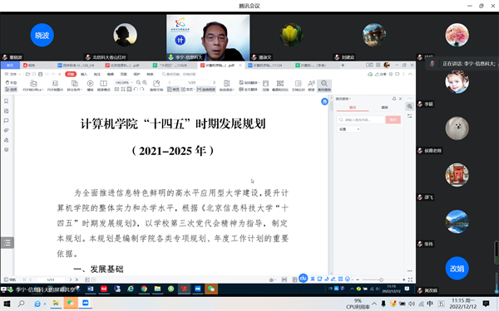This screenshot has width=499, height=311.
Task: Click the pink search button in find panel
Action: [x=393, y=119]
